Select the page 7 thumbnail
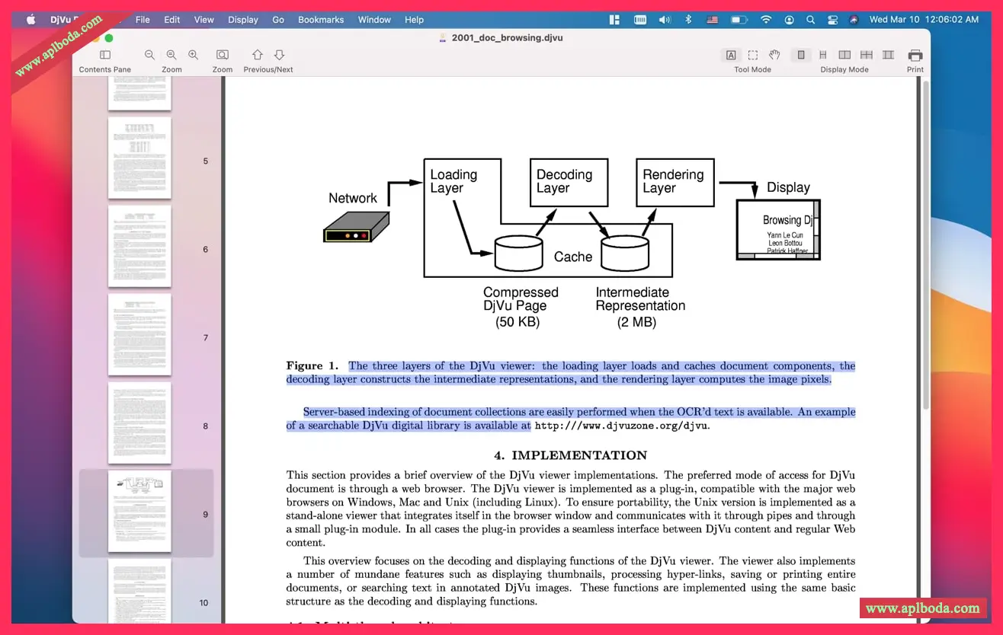1003x635 pixels. pos(139,334)
